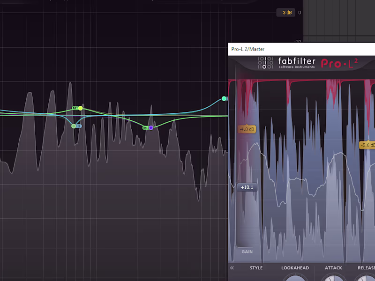Select the light green EQ band node
The image size is (375, 281).
(74, 126)
